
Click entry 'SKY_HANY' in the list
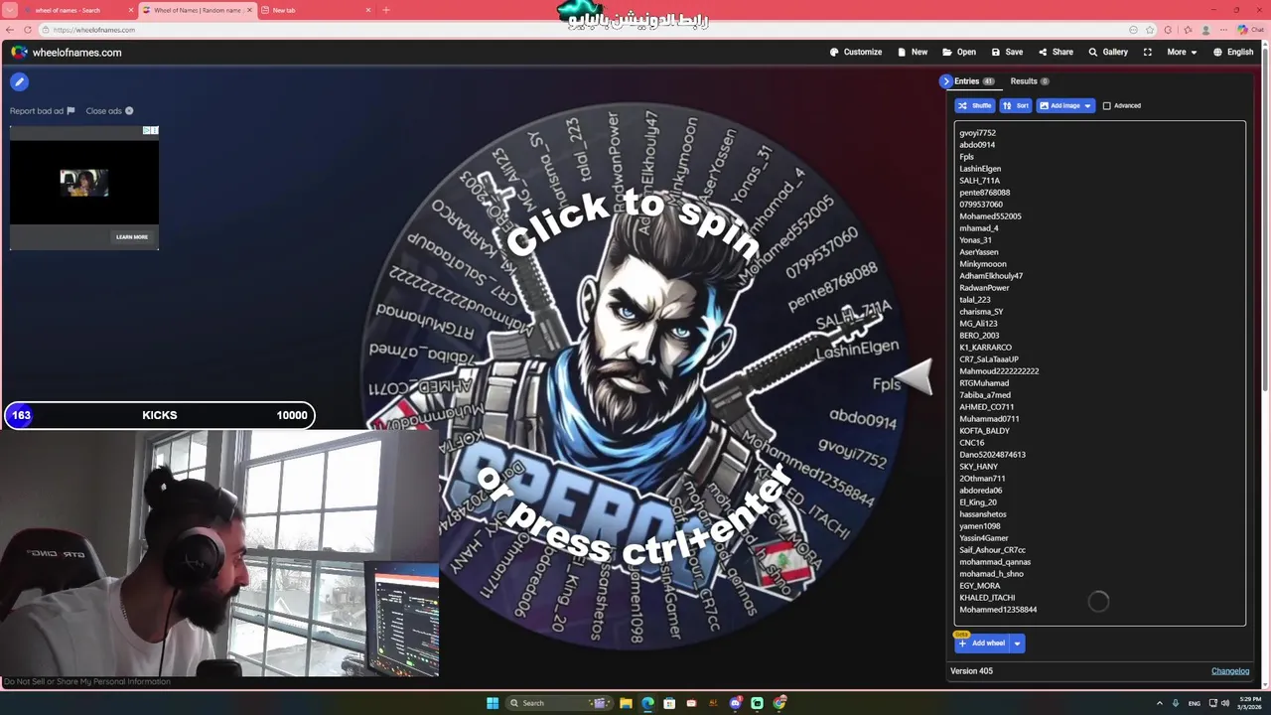tap(978, 466)
